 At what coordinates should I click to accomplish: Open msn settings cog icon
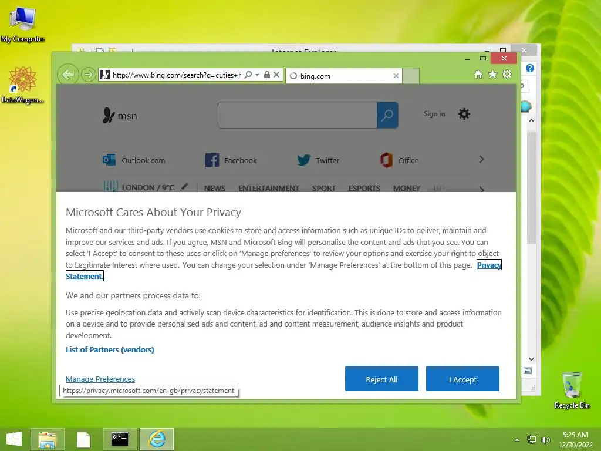[464, 114]
